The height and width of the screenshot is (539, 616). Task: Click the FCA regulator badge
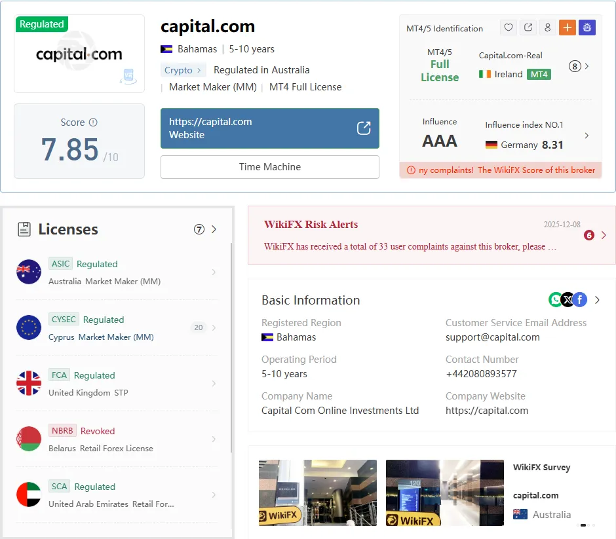point(60,375)
